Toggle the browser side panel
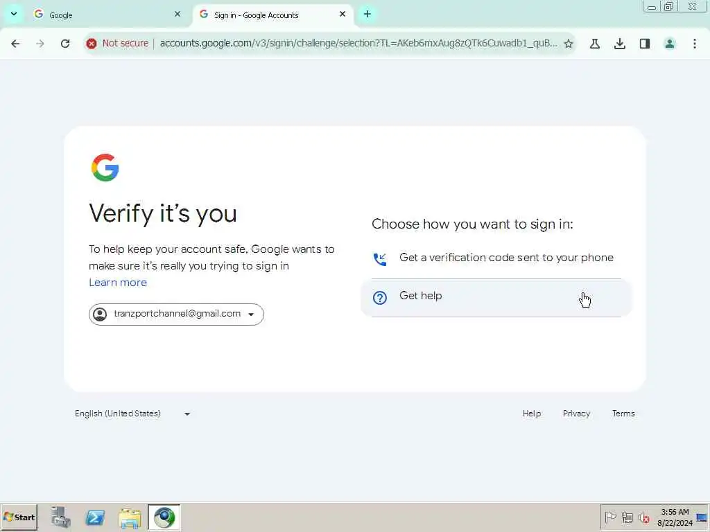The height and width of the screenshot is (532, 710). [645, 44]
